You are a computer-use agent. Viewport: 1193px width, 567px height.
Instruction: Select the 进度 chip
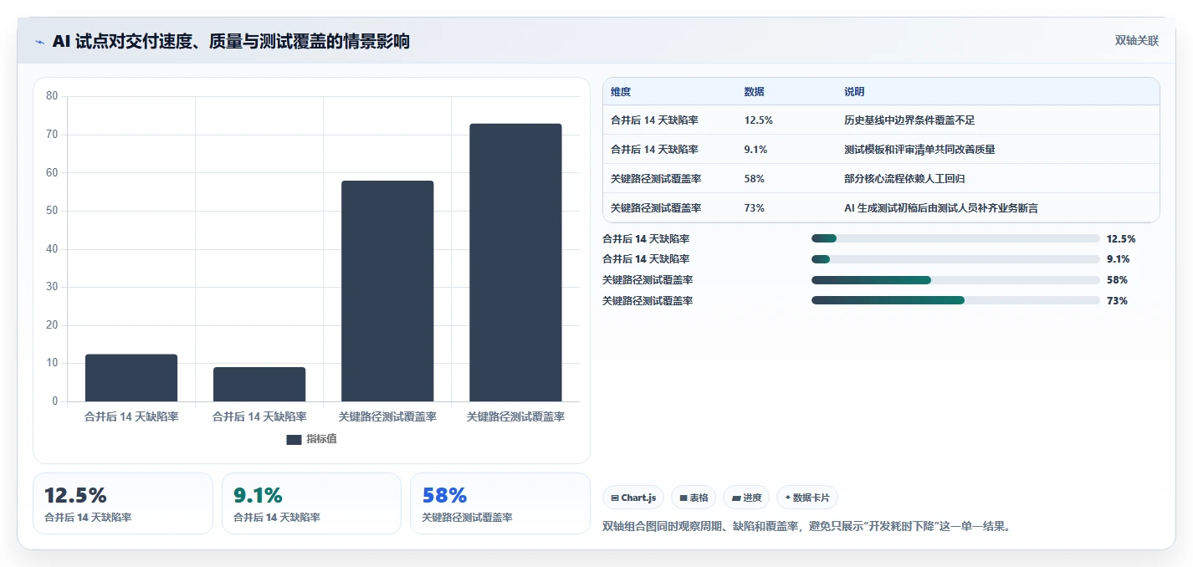pyautogui.click(x=746, y=498)
